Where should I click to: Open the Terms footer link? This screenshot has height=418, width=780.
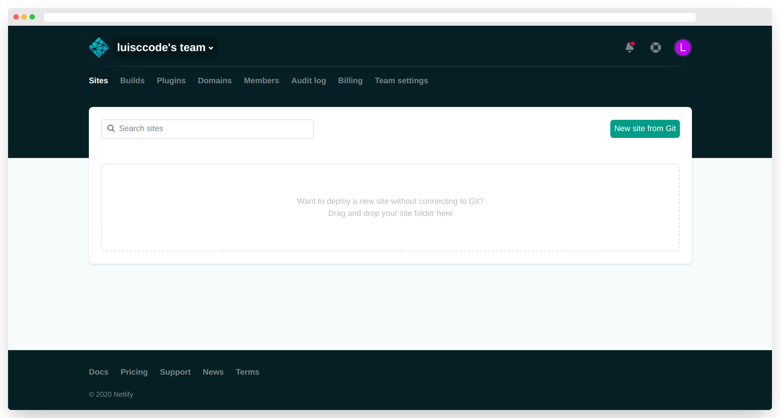point(247,372)
